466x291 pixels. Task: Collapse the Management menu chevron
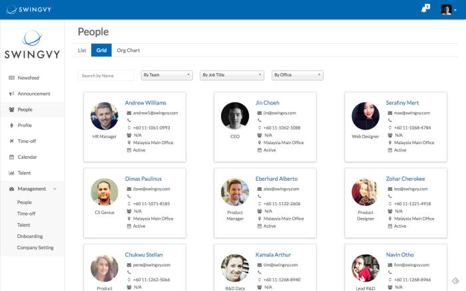pos(55,189)
